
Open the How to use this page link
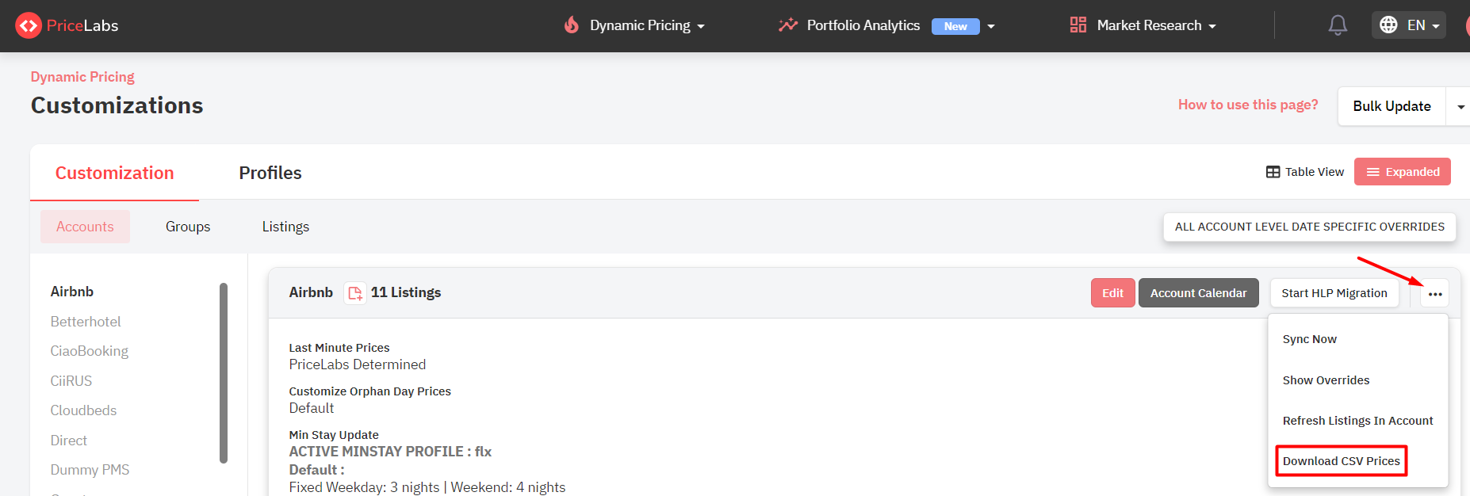(x=1248, y=105)
